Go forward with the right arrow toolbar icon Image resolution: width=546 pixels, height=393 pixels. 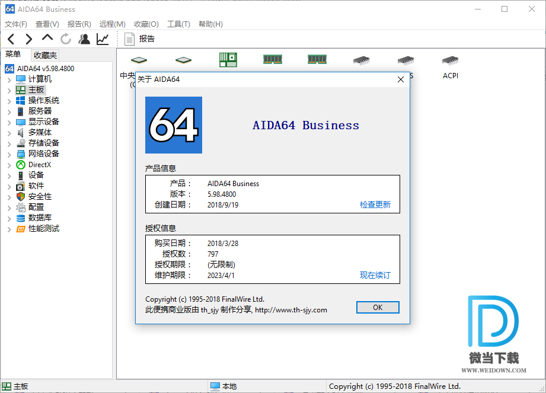(29, 39)
